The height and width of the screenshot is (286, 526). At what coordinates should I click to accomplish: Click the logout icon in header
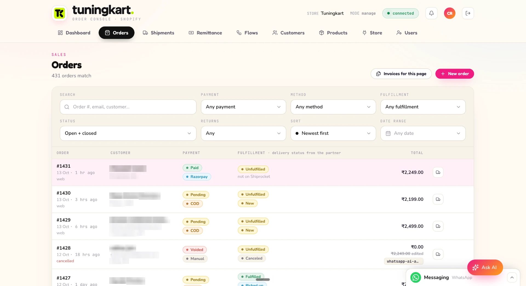[468, 13]
